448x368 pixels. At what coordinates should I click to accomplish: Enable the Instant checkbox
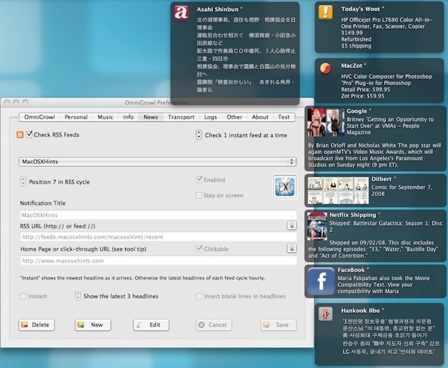click(23, 296)
